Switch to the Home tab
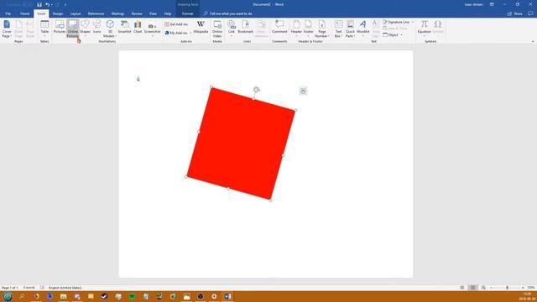Viewport: 537px width, 302px height. coord(24,13)
